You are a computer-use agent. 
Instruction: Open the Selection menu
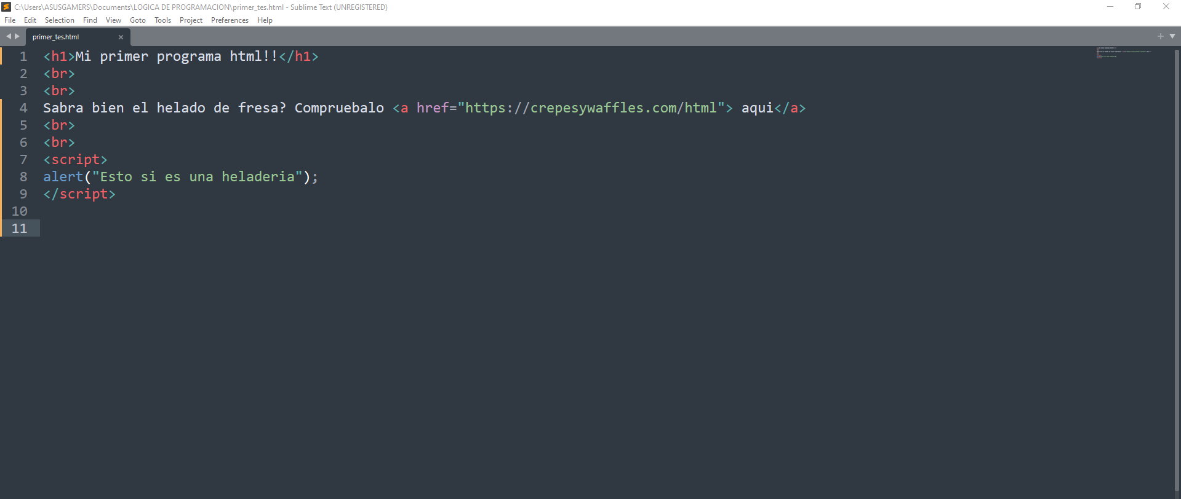click(x=60, y=20)
